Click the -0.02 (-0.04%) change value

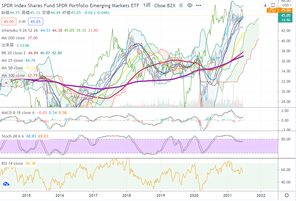(x=96, y=12)
